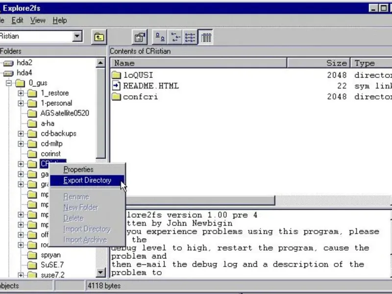Sort by the Size column header

[x=318, y=63]
